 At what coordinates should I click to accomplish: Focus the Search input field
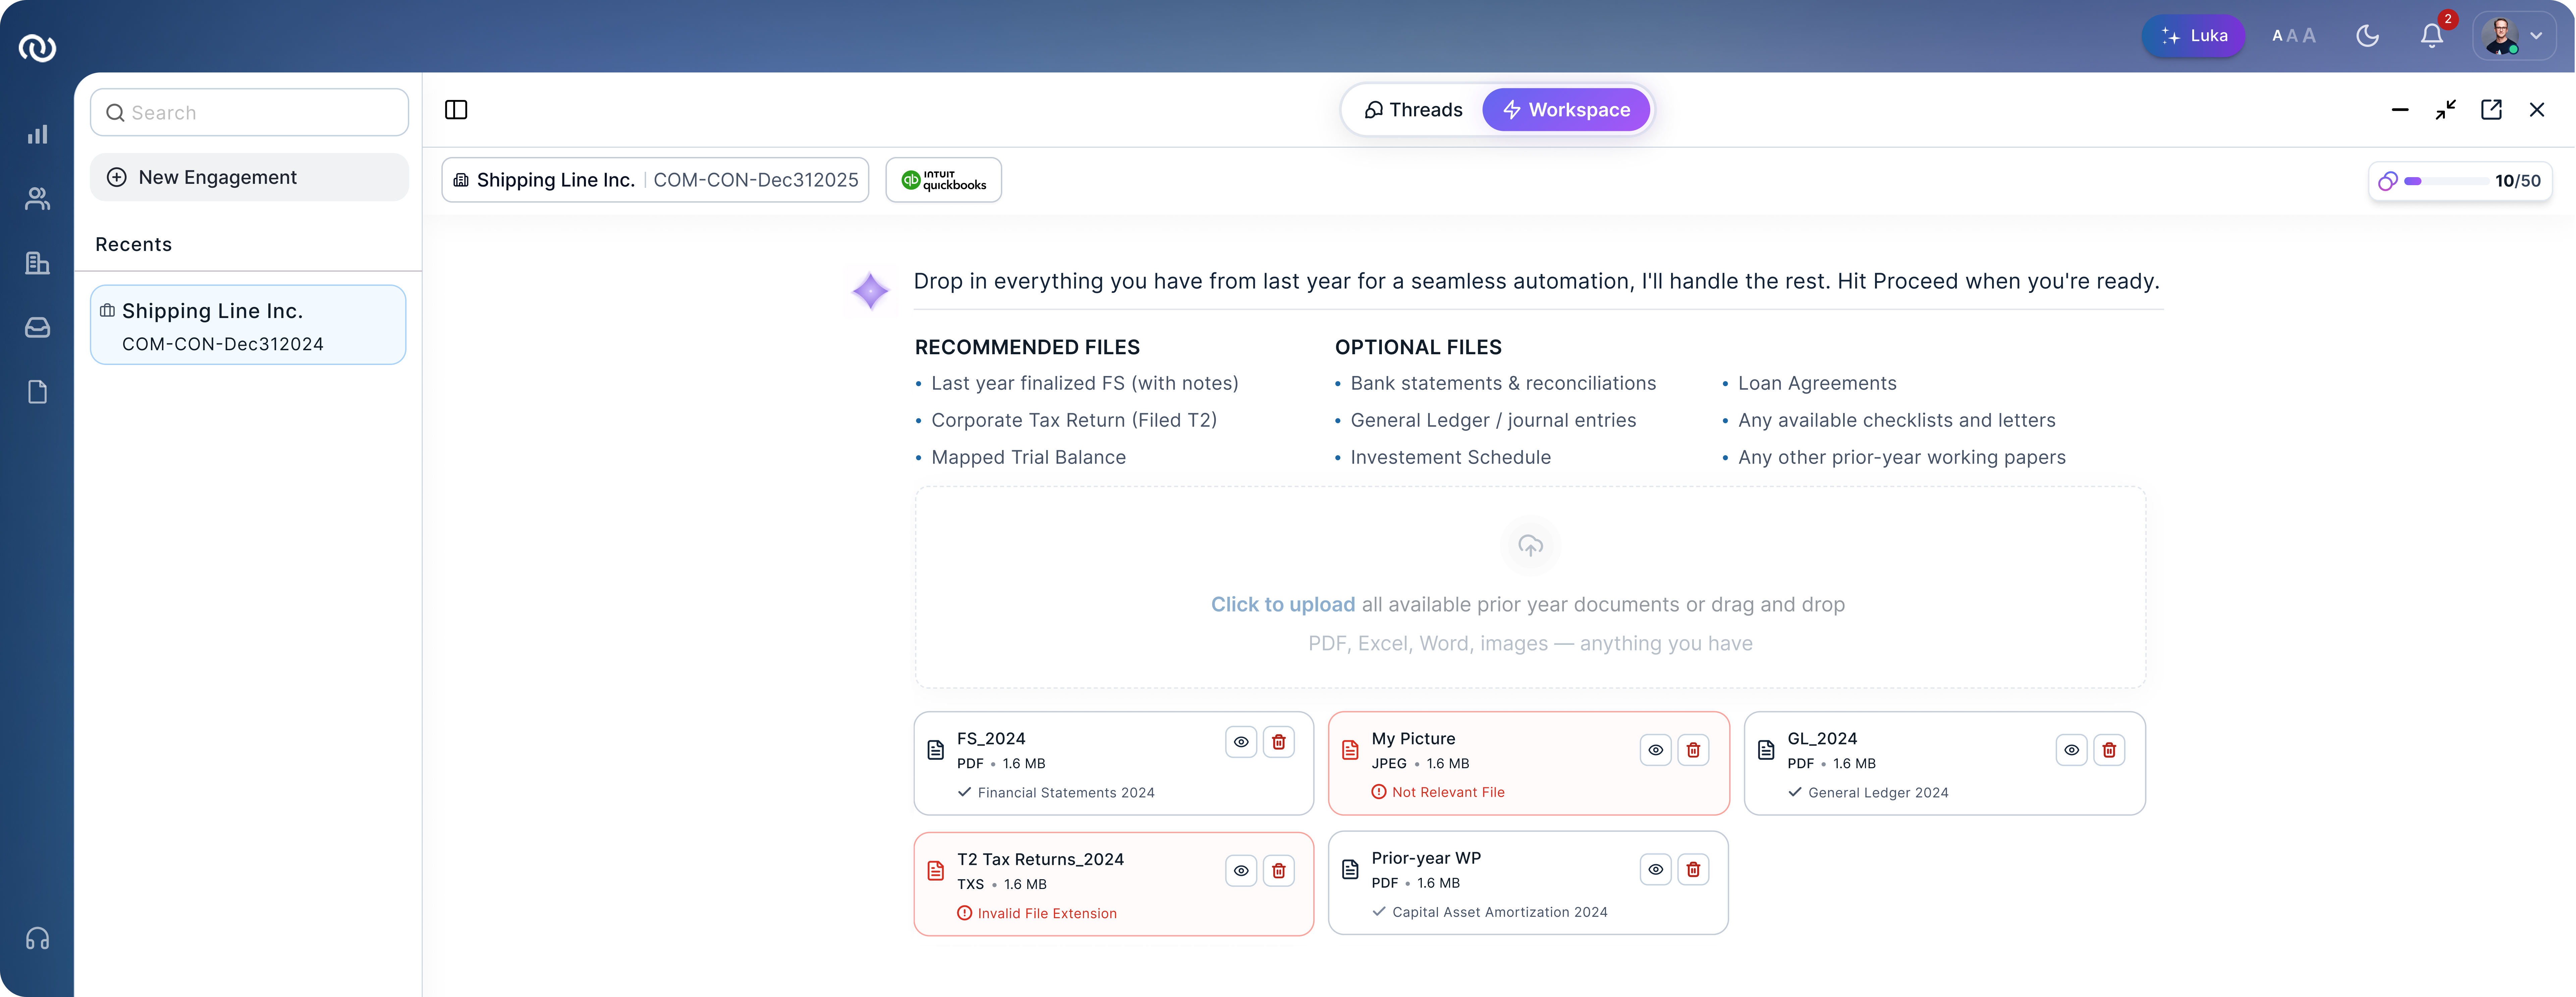pyautogui.click(x=249, y=112)
